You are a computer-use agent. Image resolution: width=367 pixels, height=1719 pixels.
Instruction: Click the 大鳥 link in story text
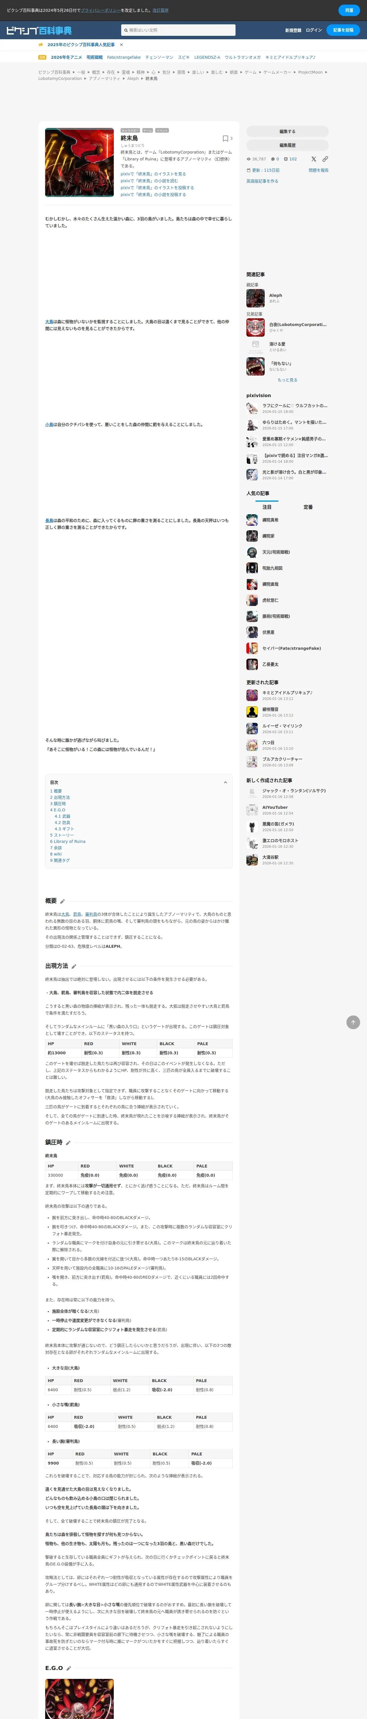(x=49, y=322)
